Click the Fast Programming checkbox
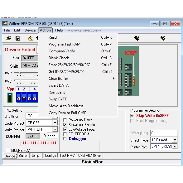The height and width of the screenshot is (183, 183). (132, 121)
